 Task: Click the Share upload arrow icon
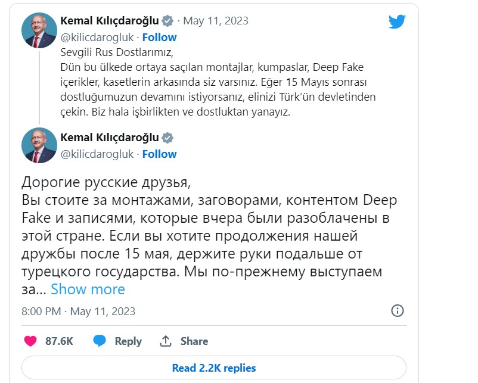[x=166, y=341]
